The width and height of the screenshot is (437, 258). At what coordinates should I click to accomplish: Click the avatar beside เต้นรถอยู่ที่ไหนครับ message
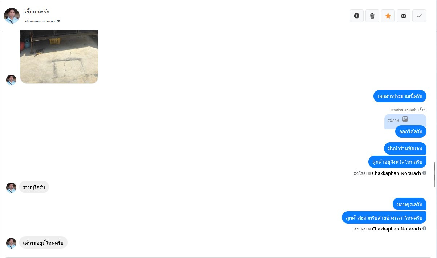pyautogui.click(x=11, y=243)
